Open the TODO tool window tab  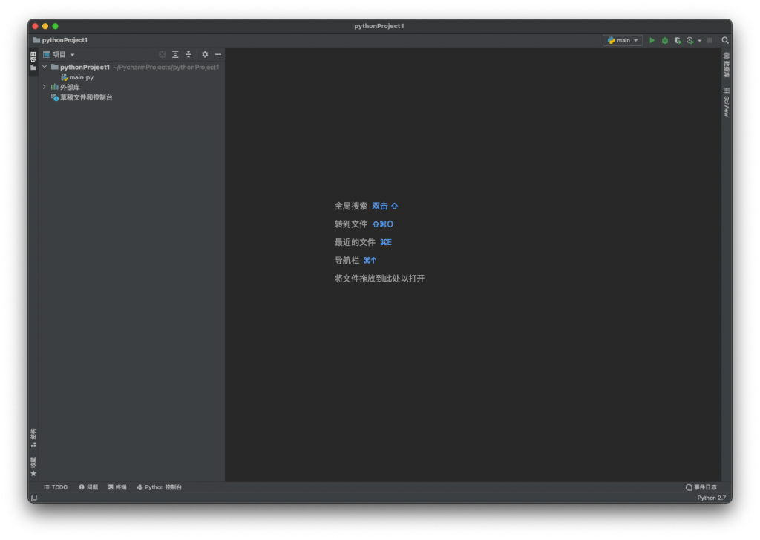pyautogui.click(x=56, y=487)
